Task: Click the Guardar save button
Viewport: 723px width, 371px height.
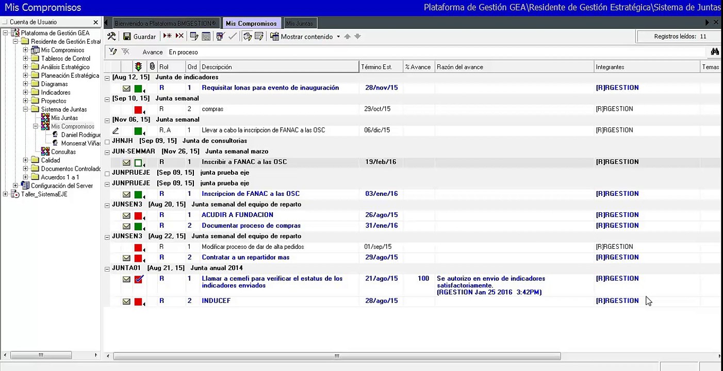Action: 139,37
